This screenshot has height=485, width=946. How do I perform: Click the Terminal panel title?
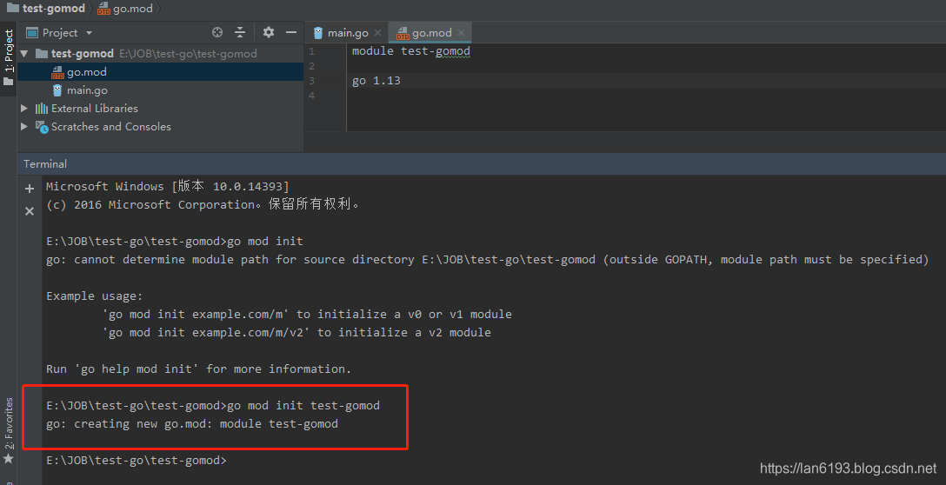pyautogui.click(x=45, y=164)
